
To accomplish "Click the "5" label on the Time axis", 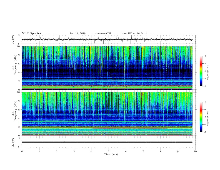I will tap(109, 151).
